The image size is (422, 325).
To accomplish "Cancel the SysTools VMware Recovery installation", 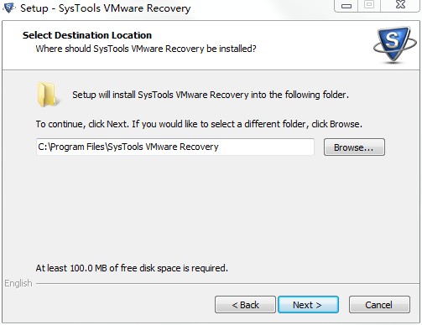I will pyautogui.click(x=379, y=305).
